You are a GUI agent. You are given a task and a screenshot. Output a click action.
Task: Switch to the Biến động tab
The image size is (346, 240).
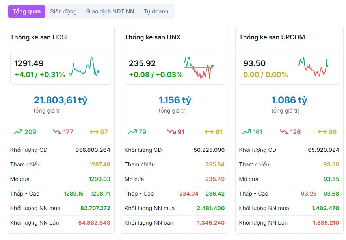63,11
